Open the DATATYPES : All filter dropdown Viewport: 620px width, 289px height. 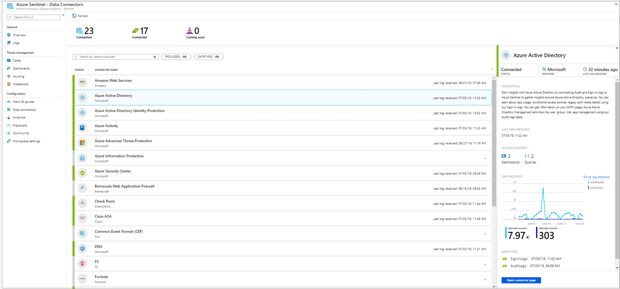click(208, 57)
